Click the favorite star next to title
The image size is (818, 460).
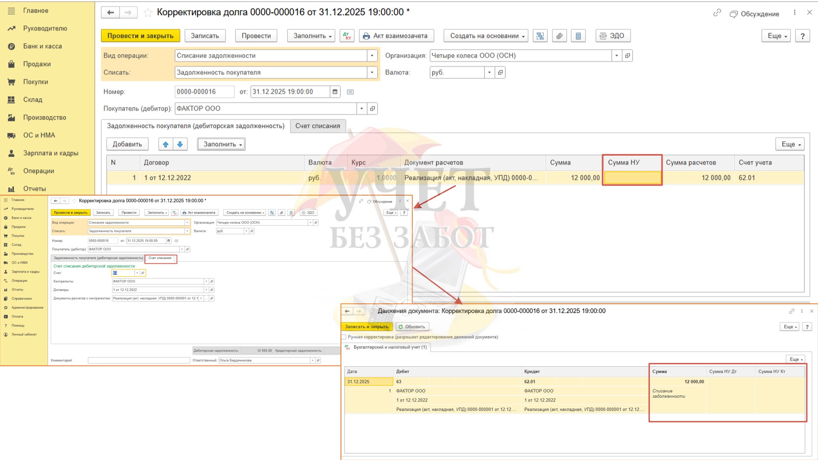coord(148,12)
